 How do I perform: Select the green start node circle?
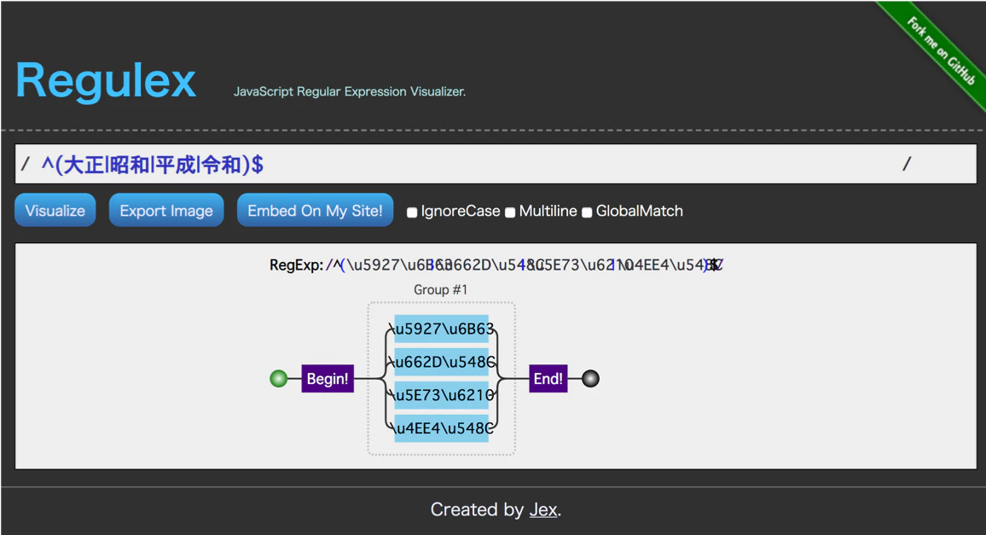pyautogui.click(x=279, y=379)
